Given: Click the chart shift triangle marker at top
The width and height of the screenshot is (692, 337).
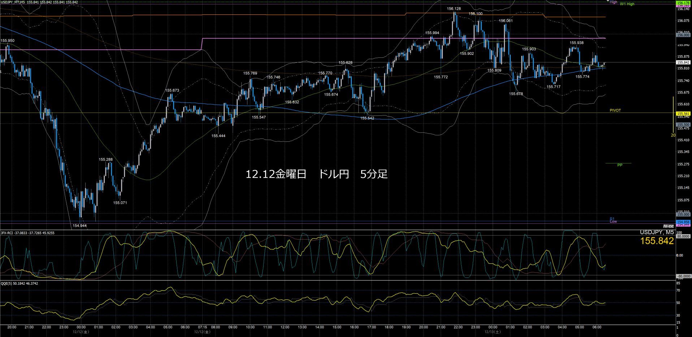Looking at the screenshot, I should click(x=608, y=1).
